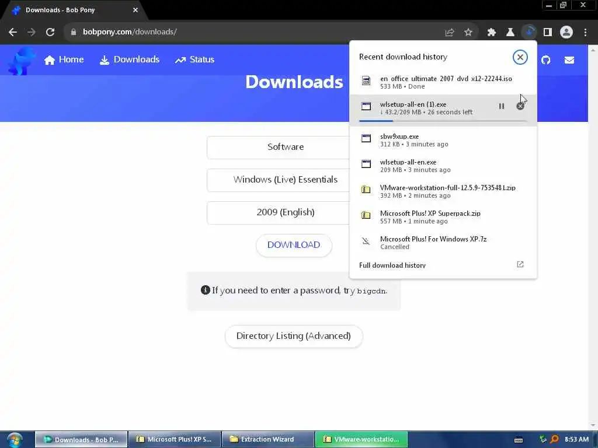Click the Bob Pony site logo
Viewport: 598px width, 448px height.
[x=22, y=61]
